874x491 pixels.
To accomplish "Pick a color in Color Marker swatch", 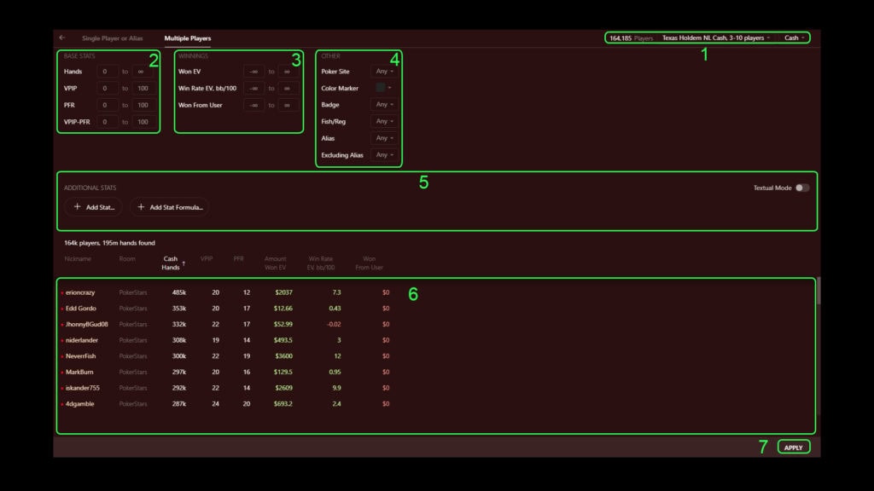I will (x=382, y=88).
